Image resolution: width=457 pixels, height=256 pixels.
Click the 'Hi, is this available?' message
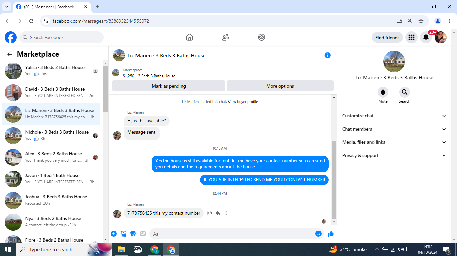click(147, 121)
